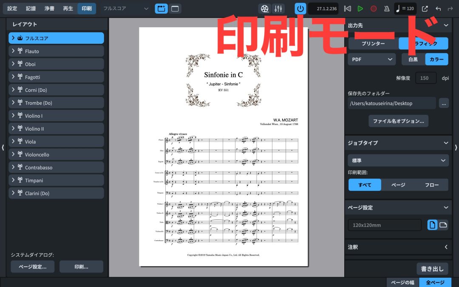Click the full score icon in フルスコア row
Viewport: 459px width, 287px height.
[x=20, y=38]
